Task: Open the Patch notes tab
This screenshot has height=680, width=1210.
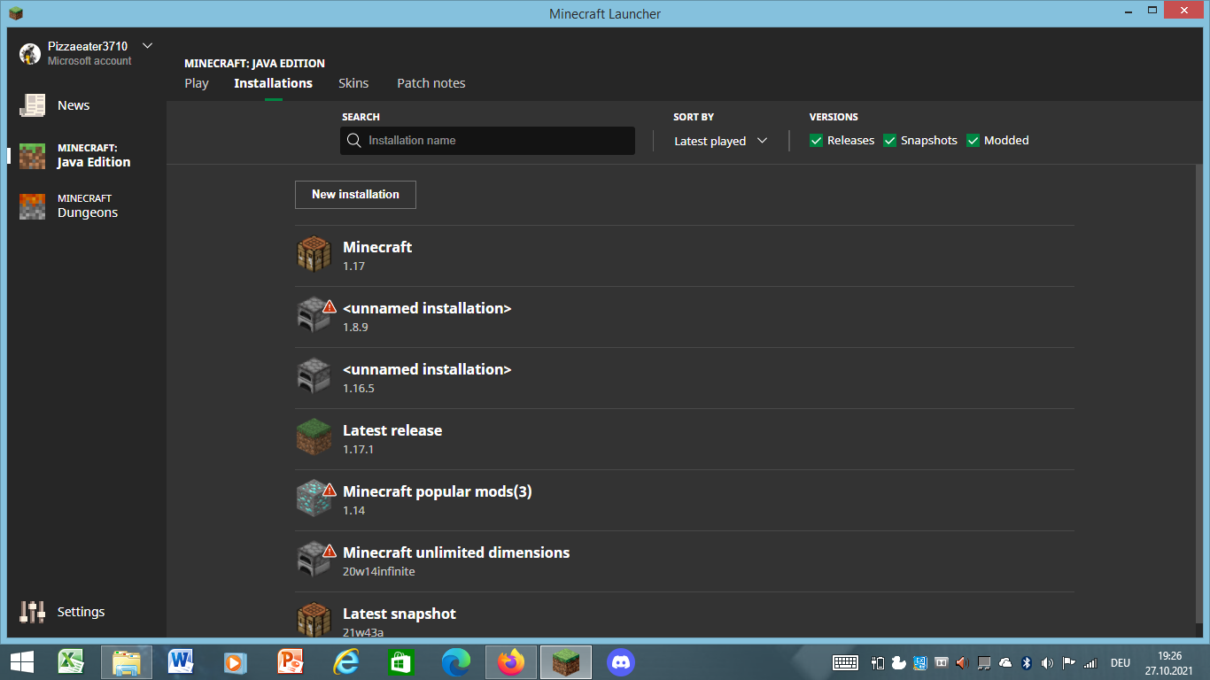Action: pyautogui.click(x=430, y=83)
